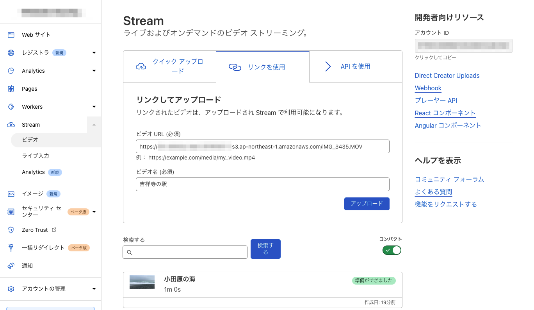Screen dimensions: 534x310
Task: Open Pages via its lightning icon
Action: tap(11, 88)
